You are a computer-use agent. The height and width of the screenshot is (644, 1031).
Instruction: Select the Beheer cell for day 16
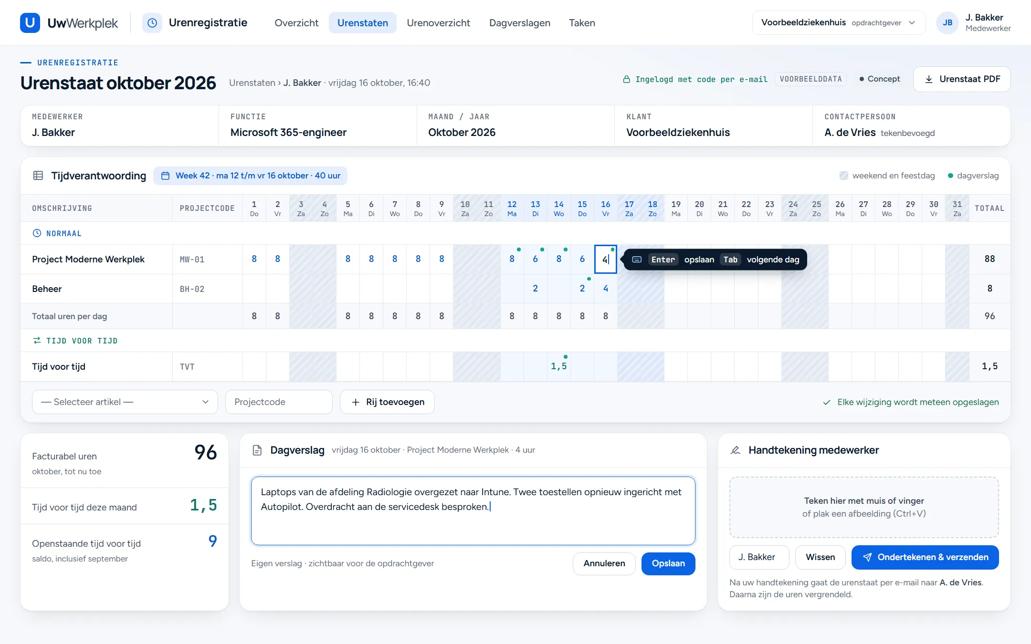coord(606,289)
